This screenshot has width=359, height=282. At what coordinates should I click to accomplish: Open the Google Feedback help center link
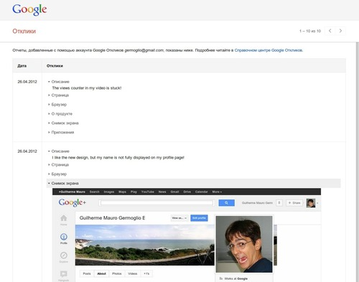[269, 50]
